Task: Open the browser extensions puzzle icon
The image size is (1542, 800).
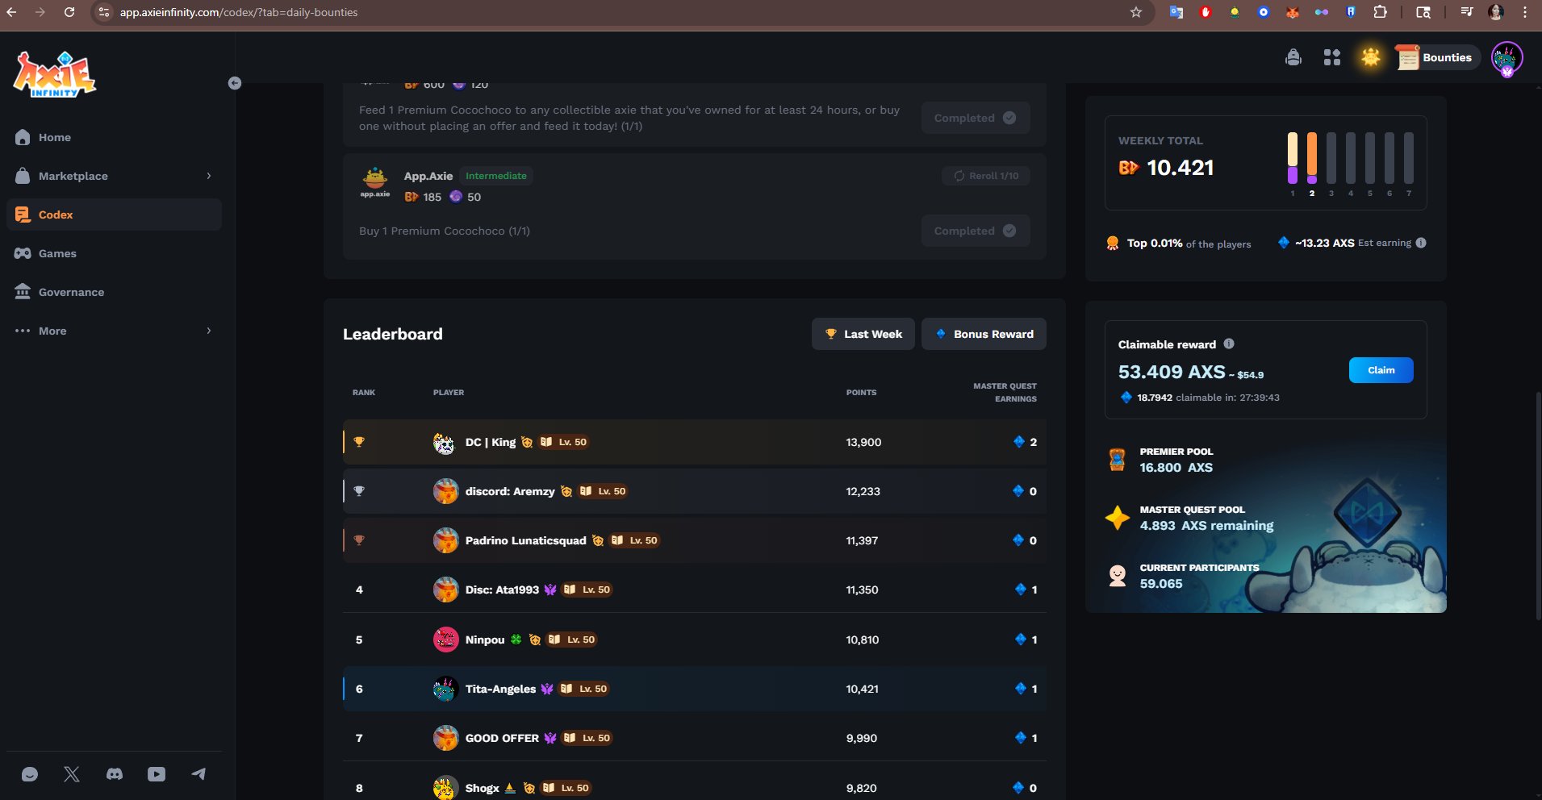Action: click(x=1380, y=12)
